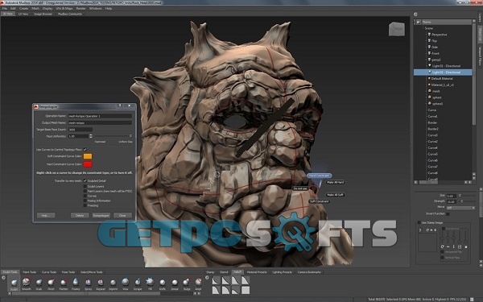The height and width of the screenshot is (302, 483).
Task: Select the Foamy tool
Action: point(76,283)
